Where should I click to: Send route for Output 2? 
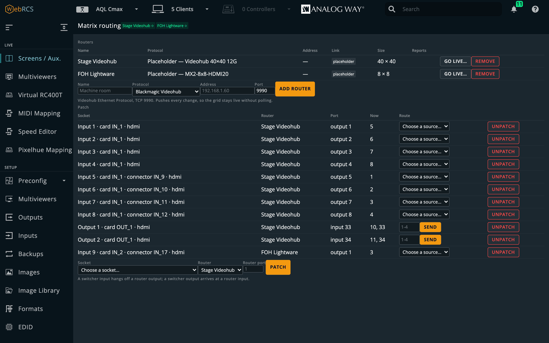point(430,240)
